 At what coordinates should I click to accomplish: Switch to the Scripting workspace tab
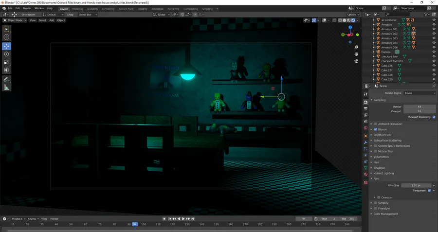click(207, 9)
